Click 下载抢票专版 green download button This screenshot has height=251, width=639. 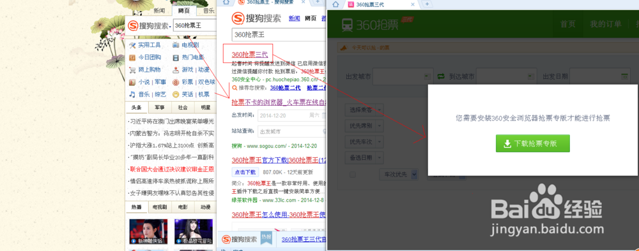pos(533,143)
